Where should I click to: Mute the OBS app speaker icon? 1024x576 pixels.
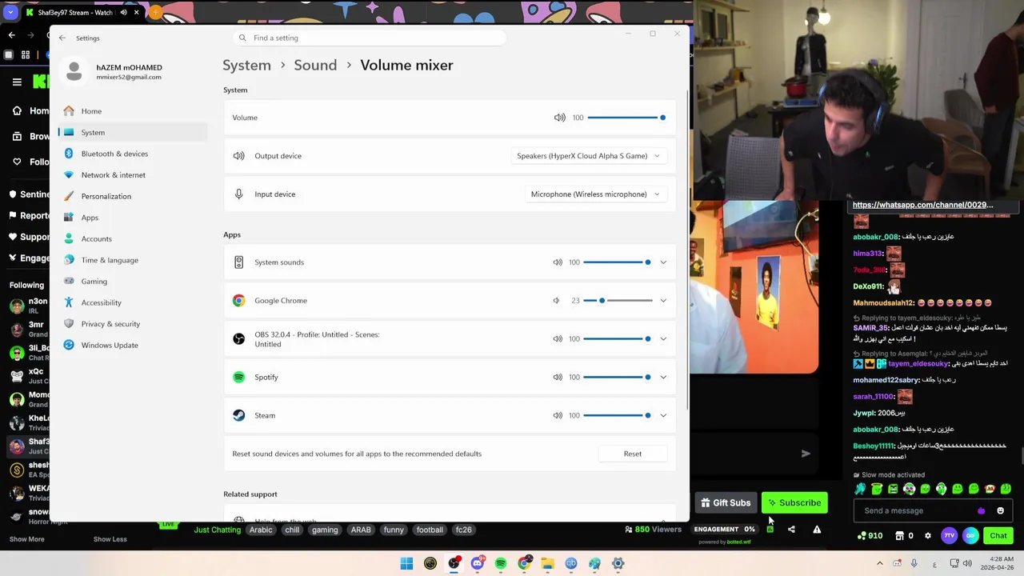click(558, 339)
